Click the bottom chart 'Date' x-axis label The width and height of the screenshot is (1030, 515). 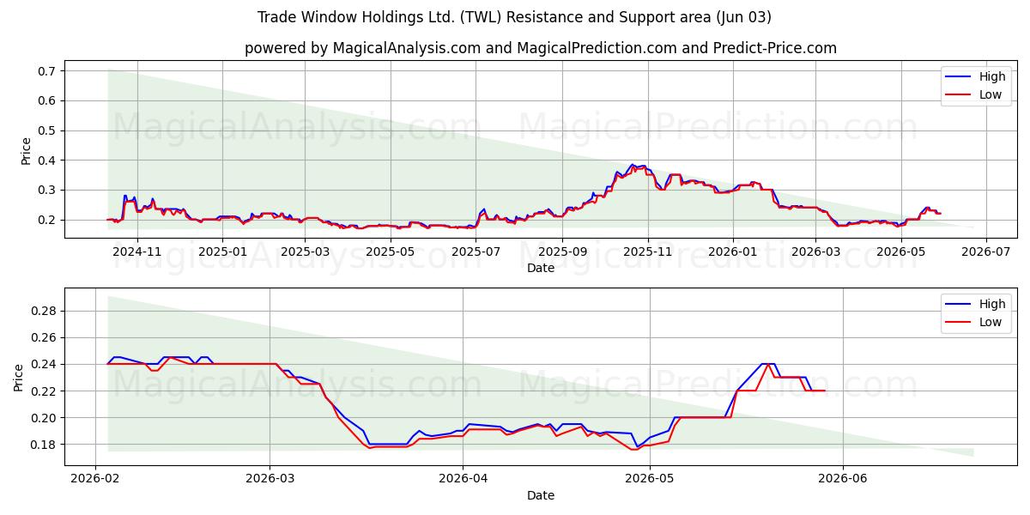(x=541, y=495)
